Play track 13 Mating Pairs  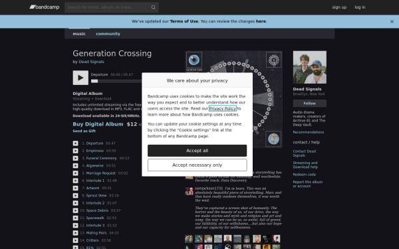(76, 233)
